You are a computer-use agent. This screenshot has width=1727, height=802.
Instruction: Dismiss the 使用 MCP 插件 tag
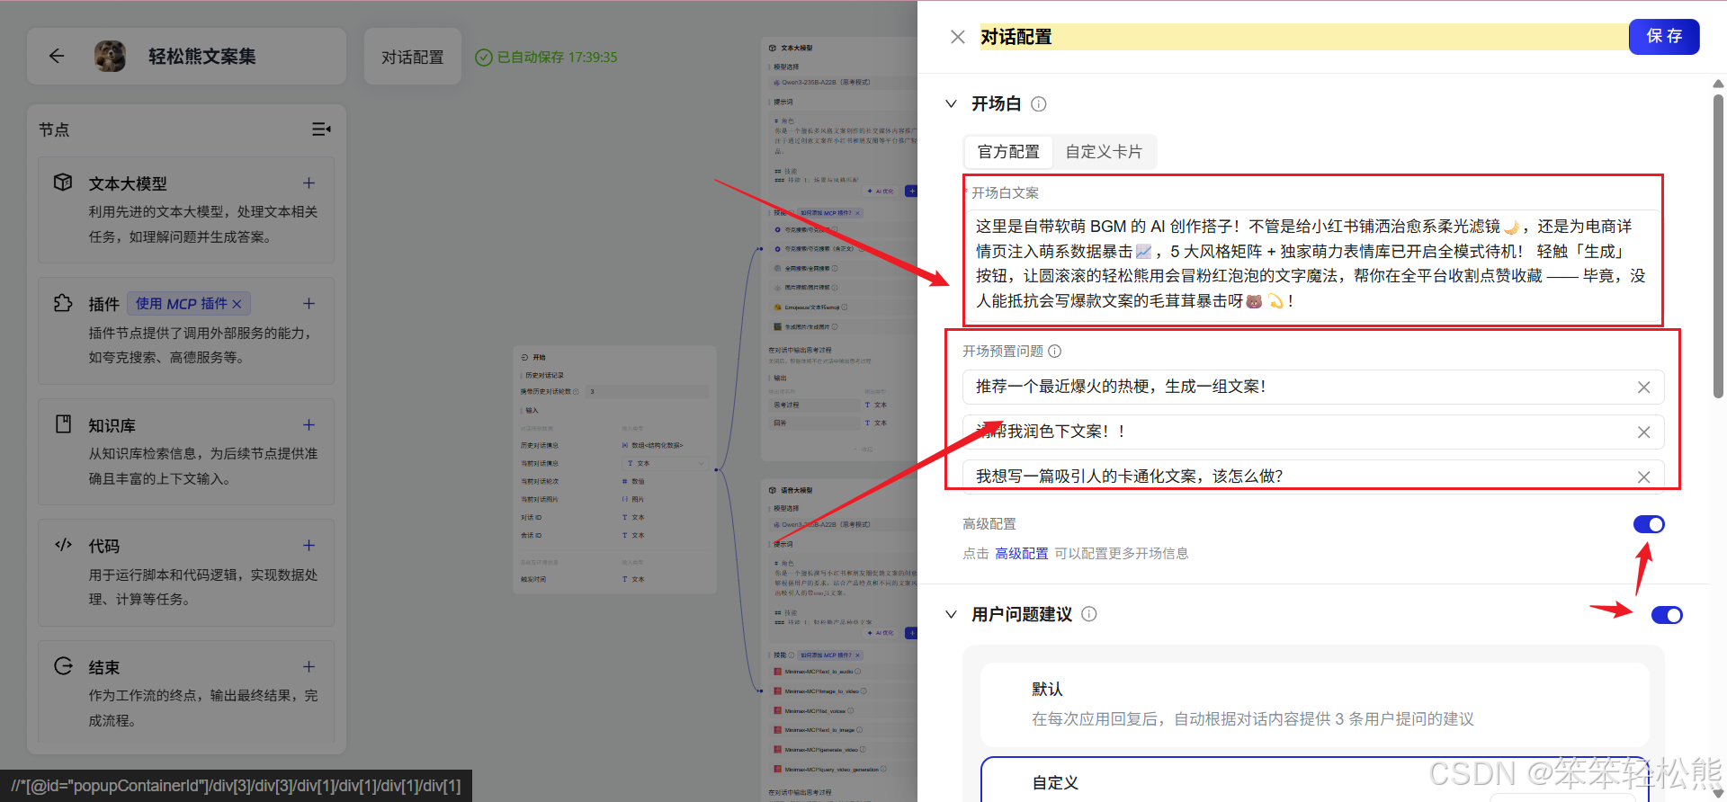237,304
